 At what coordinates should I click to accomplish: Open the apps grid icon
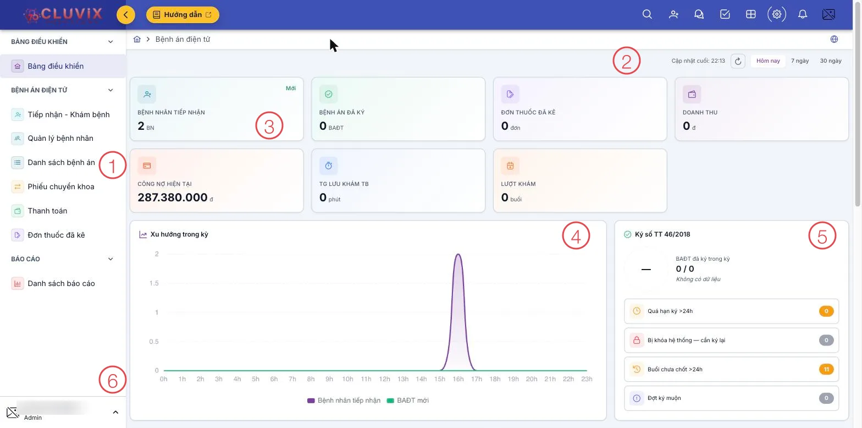[x=750, y=15]
